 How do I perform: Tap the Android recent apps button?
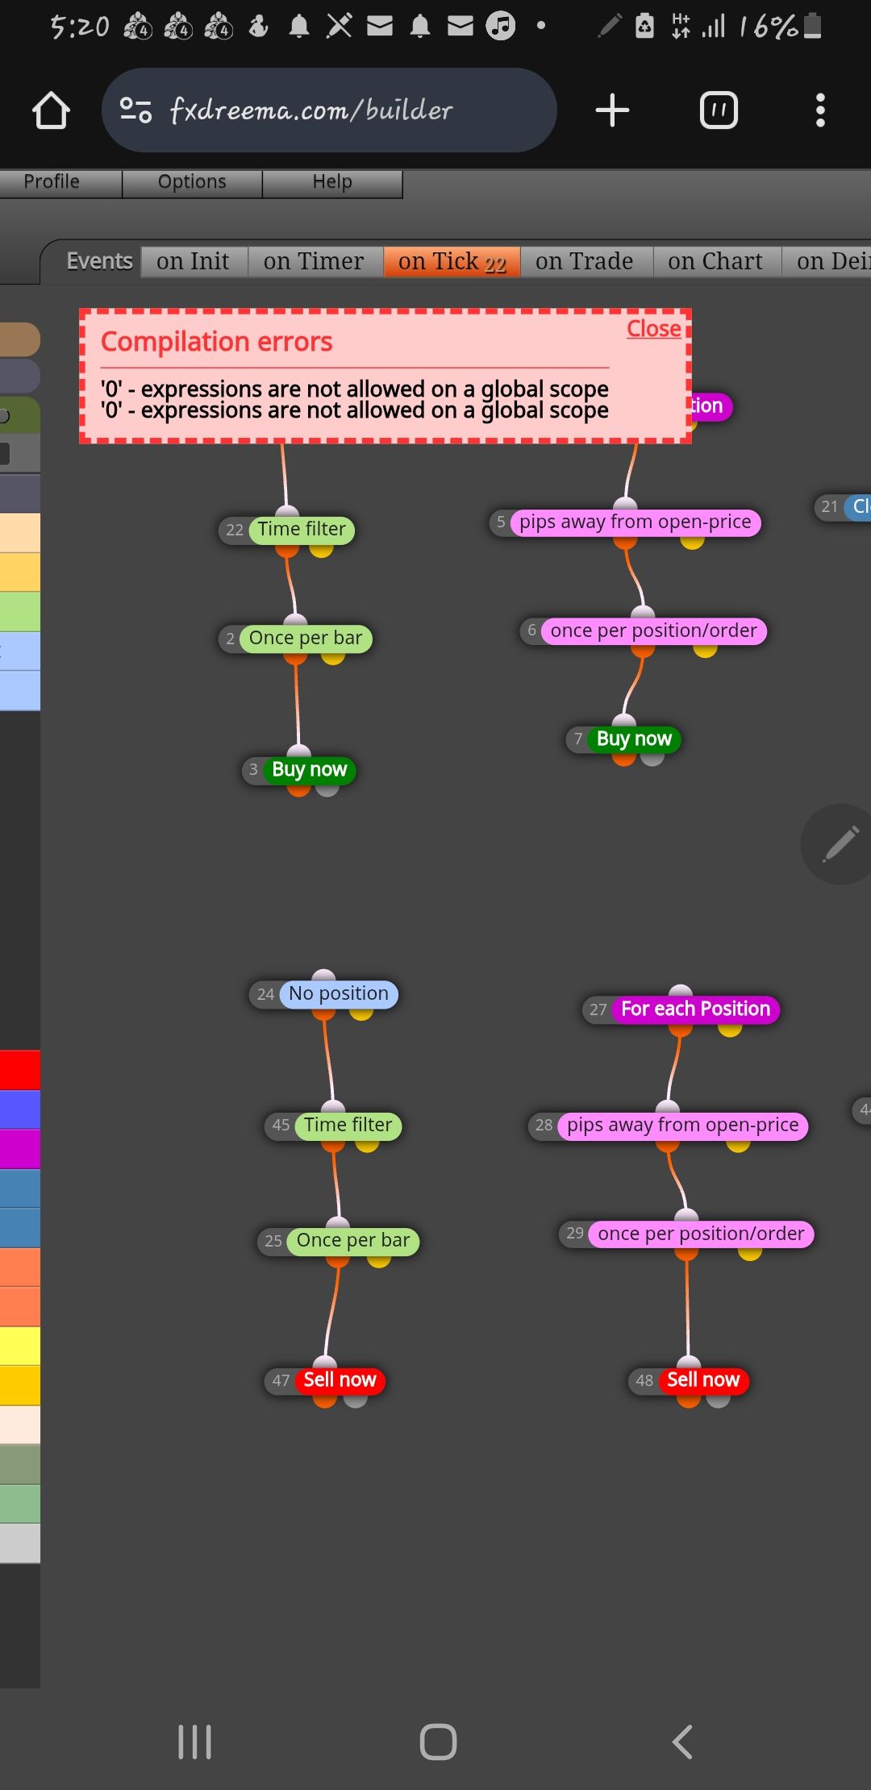[194, 1742]
